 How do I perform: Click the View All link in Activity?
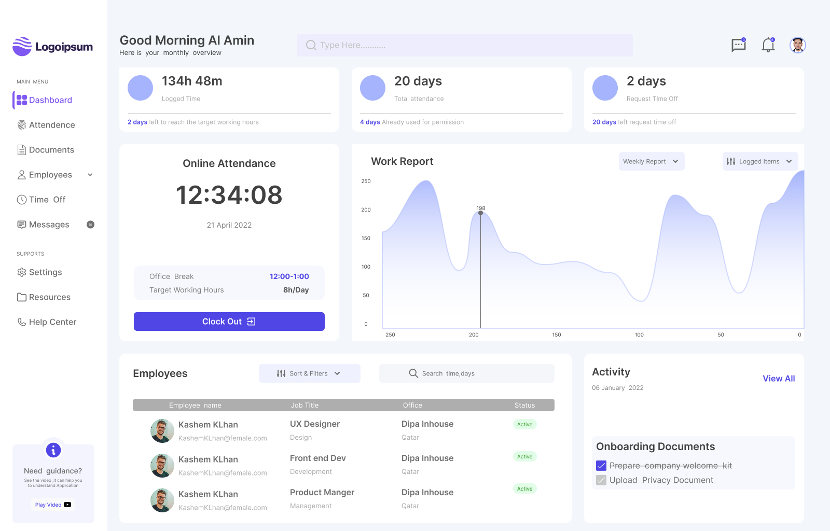coord(779,378)
